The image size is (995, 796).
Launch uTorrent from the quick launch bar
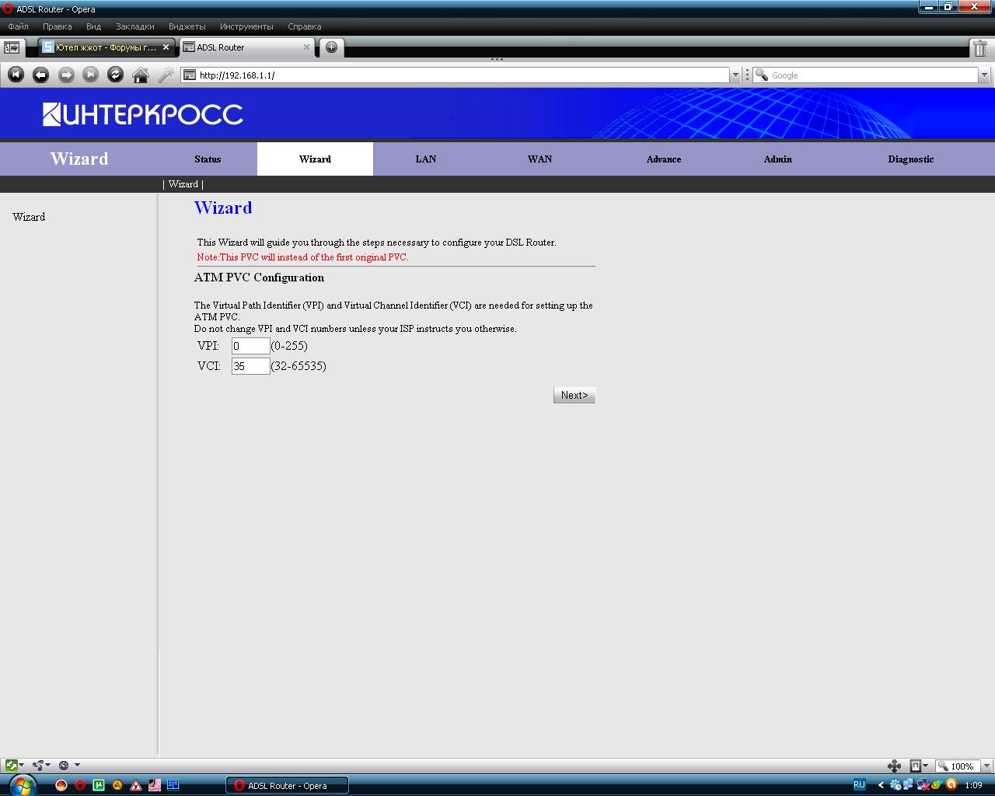tap(99, 785)
